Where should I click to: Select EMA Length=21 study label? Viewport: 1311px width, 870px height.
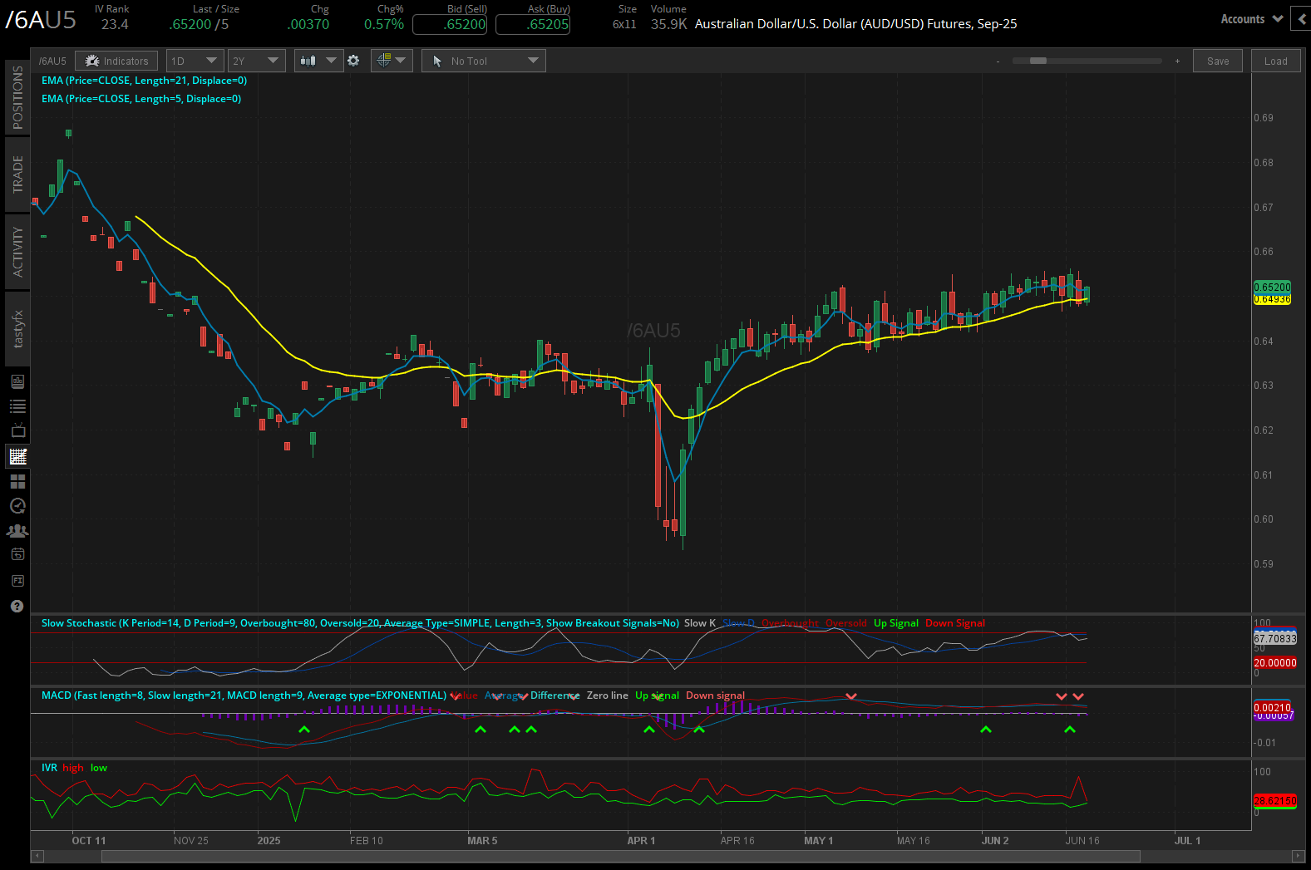click(144, 81)
